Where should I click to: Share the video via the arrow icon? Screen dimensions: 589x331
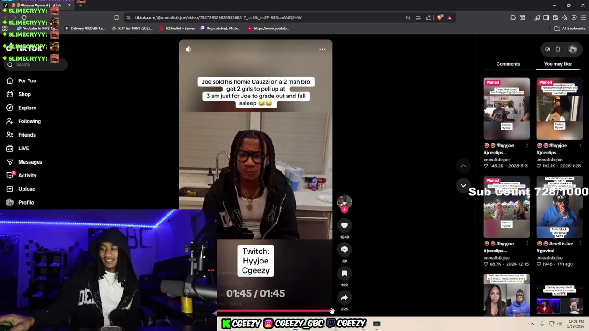click(344, 297)
